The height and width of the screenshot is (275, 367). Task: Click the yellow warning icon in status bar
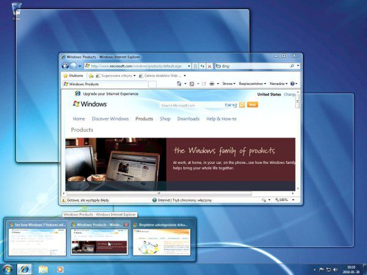[64, 200]
